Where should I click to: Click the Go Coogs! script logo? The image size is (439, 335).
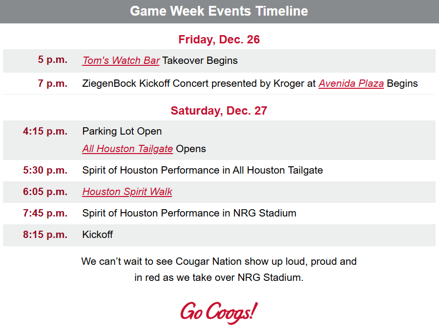click(x=219, y=312)
